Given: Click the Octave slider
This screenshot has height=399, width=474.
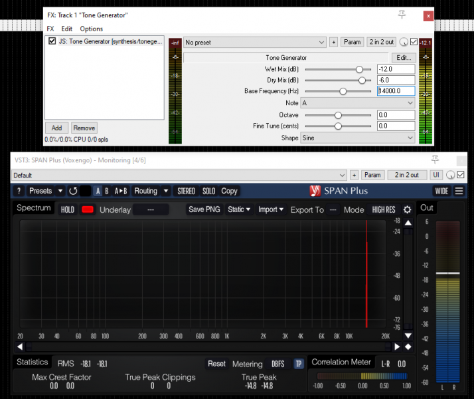Looking at the screenshot, I should (x=338, y=115).
